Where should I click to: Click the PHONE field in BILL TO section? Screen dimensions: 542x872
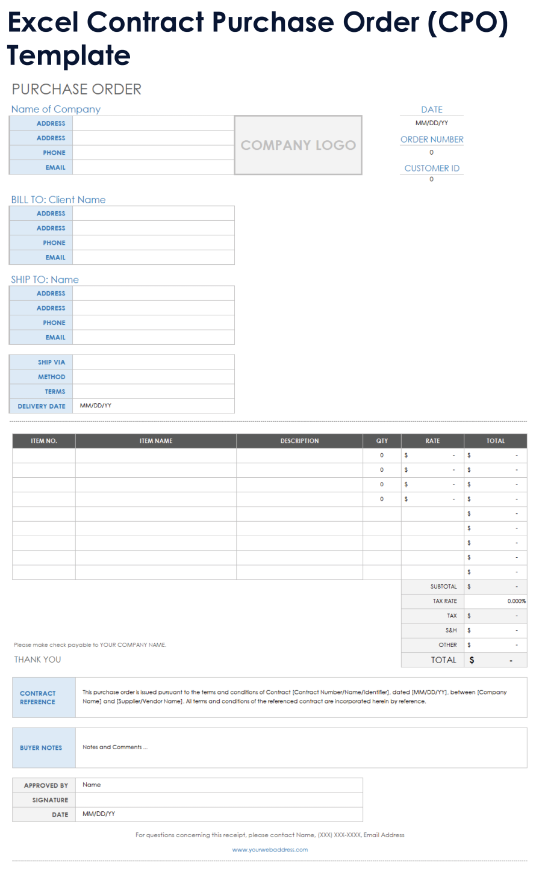point(152,242)
